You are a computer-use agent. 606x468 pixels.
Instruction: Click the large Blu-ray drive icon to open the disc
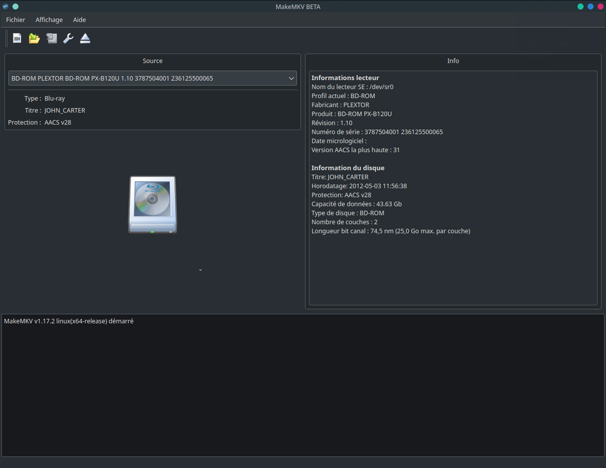[153, 205]
